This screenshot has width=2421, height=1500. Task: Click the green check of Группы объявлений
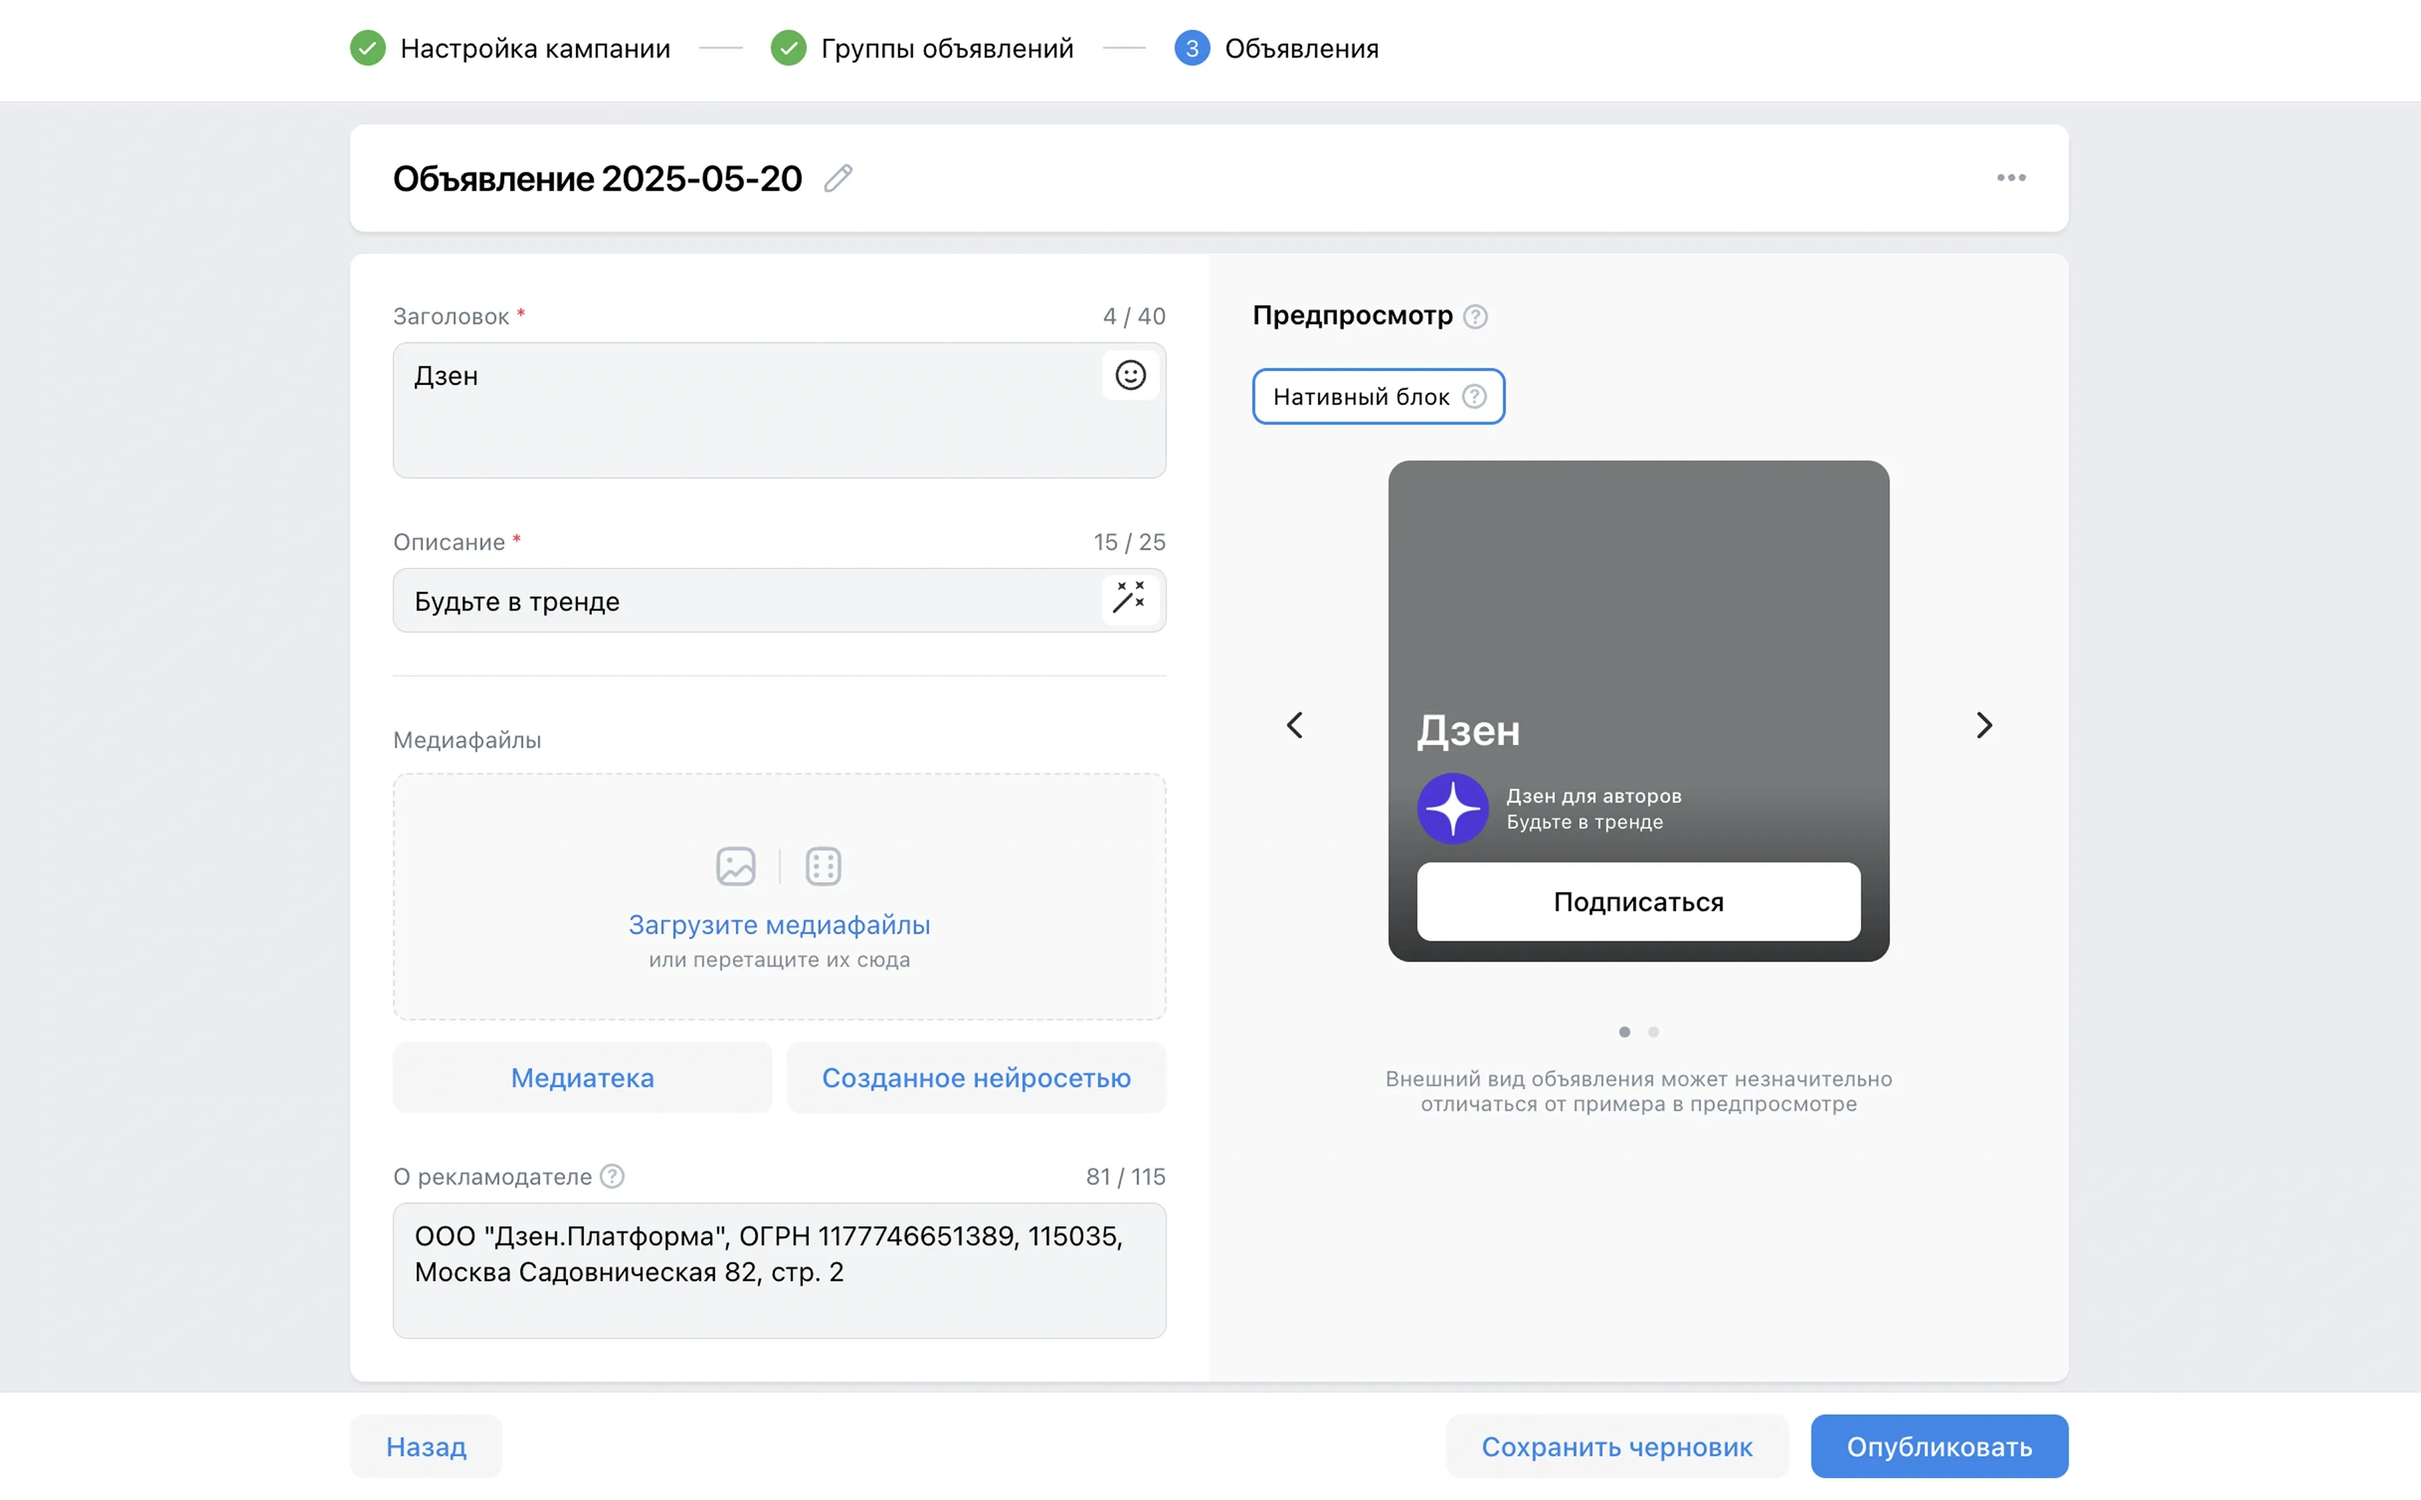(x=788, y=48)
